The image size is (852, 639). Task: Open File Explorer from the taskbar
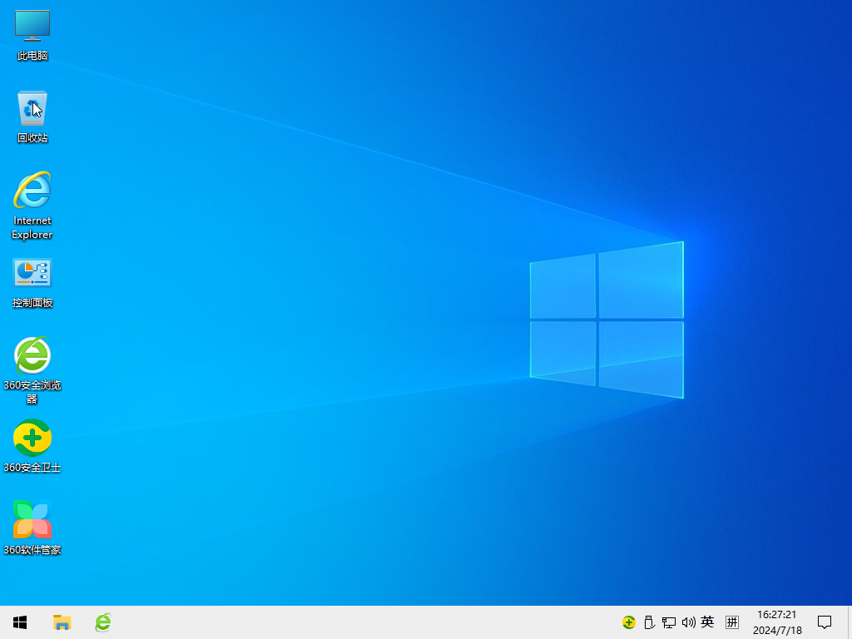coord(62,622)
